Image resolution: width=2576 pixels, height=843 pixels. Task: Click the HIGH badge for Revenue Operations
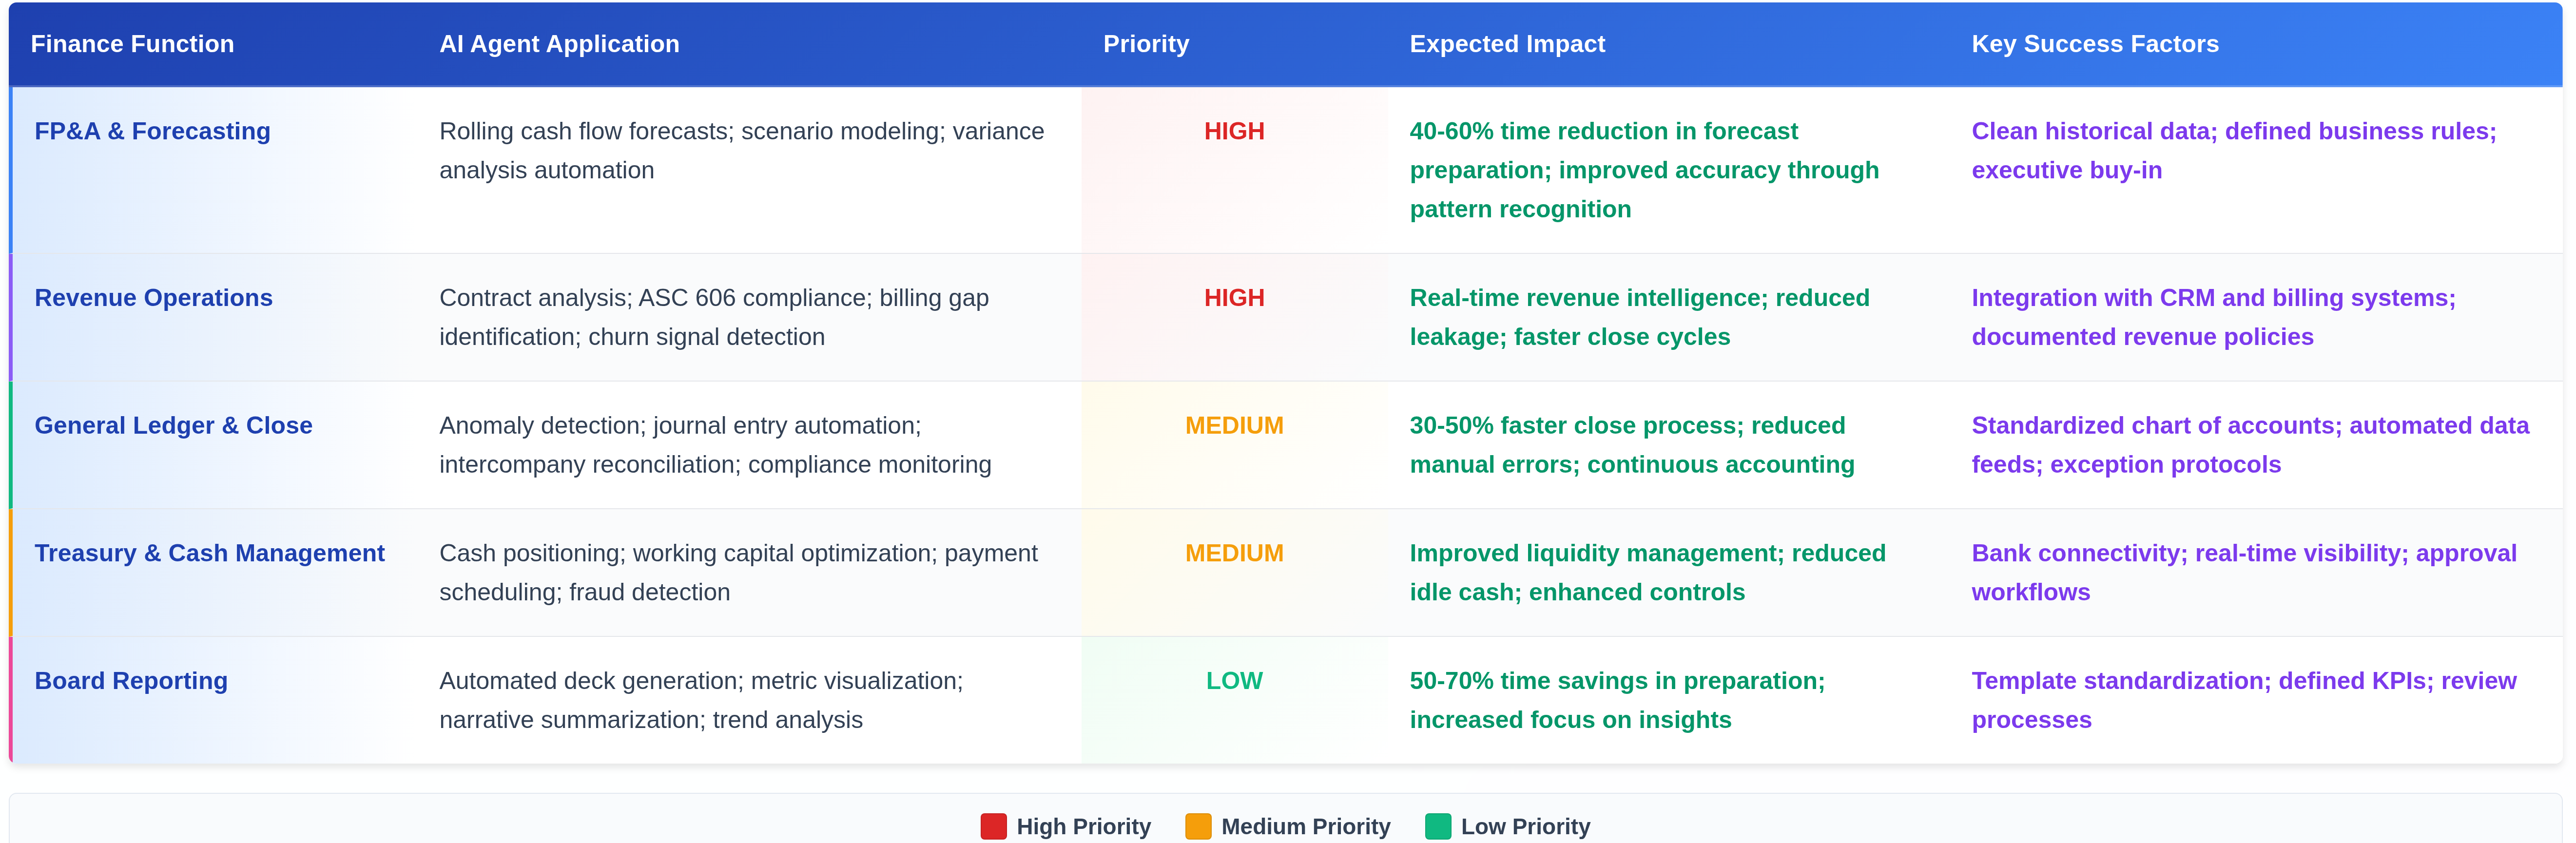pyautogui.click(x=1234, y=298)
